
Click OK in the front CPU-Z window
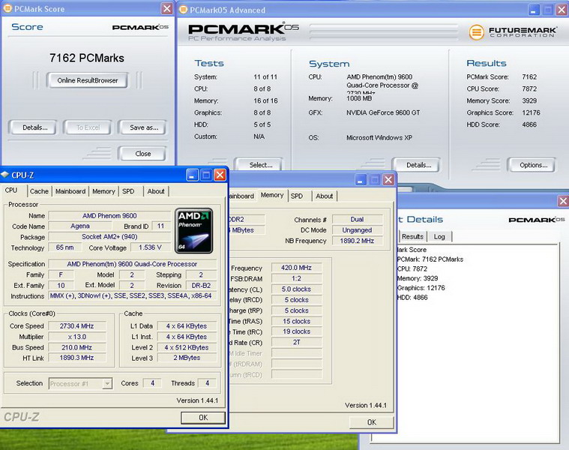coord(203,417)
